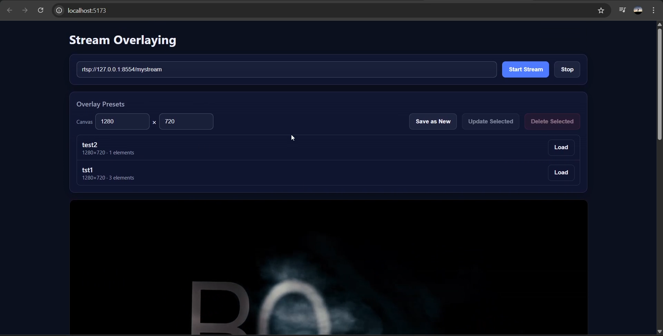Save current overlay as new preset
Screen dimensions: 663x336
(x=433, y=121)
